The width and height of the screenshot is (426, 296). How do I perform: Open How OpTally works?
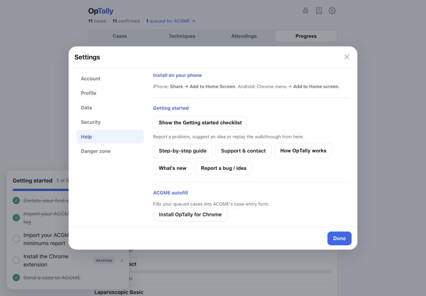[303, 151]
